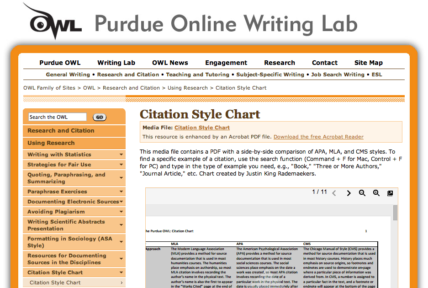
Task: Collapse the Citation Style Chart section
Action: pyautogui.click(x=74, y=272)
